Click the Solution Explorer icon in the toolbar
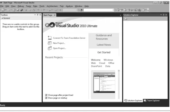 pyautogui.click(x=118, y=10)
